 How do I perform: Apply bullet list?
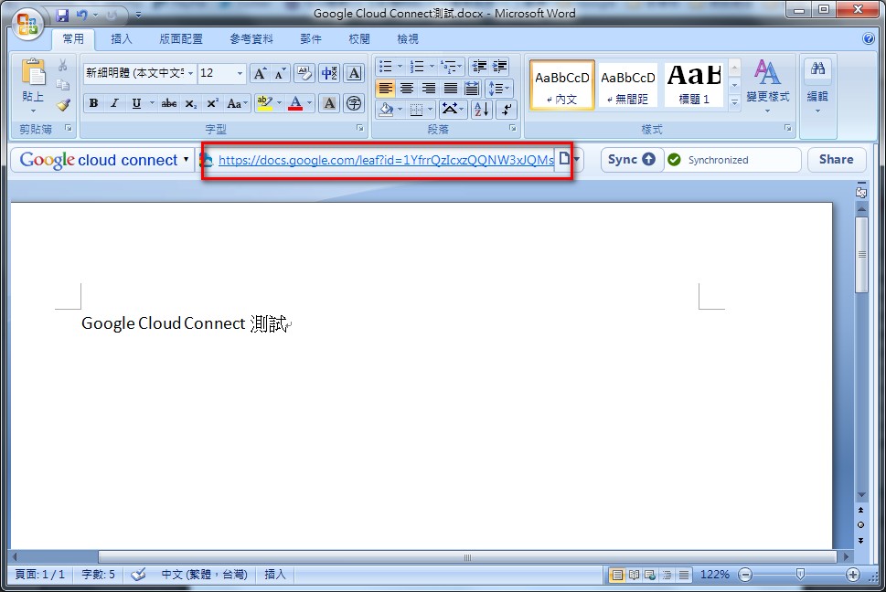click(x=385, y=67)
